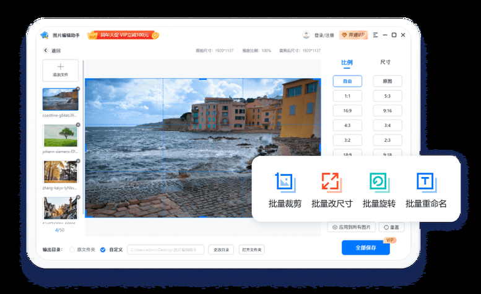Choose the 2:3 crop ratio
The height and width of the screenshot is (294, 481).
388,140
